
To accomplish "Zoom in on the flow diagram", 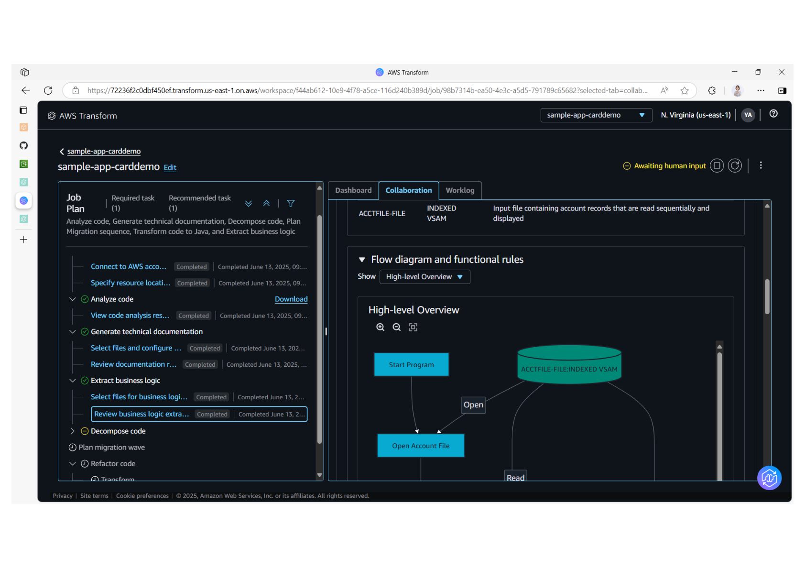I will tap(381, 327).
